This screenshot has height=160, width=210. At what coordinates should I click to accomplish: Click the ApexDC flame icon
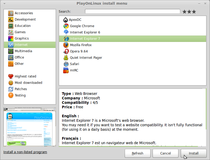[66, 20]
